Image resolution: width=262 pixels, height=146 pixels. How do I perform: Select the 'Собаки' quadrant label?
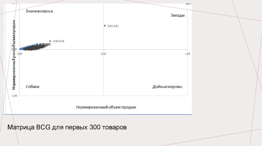[x=32, y=87]
